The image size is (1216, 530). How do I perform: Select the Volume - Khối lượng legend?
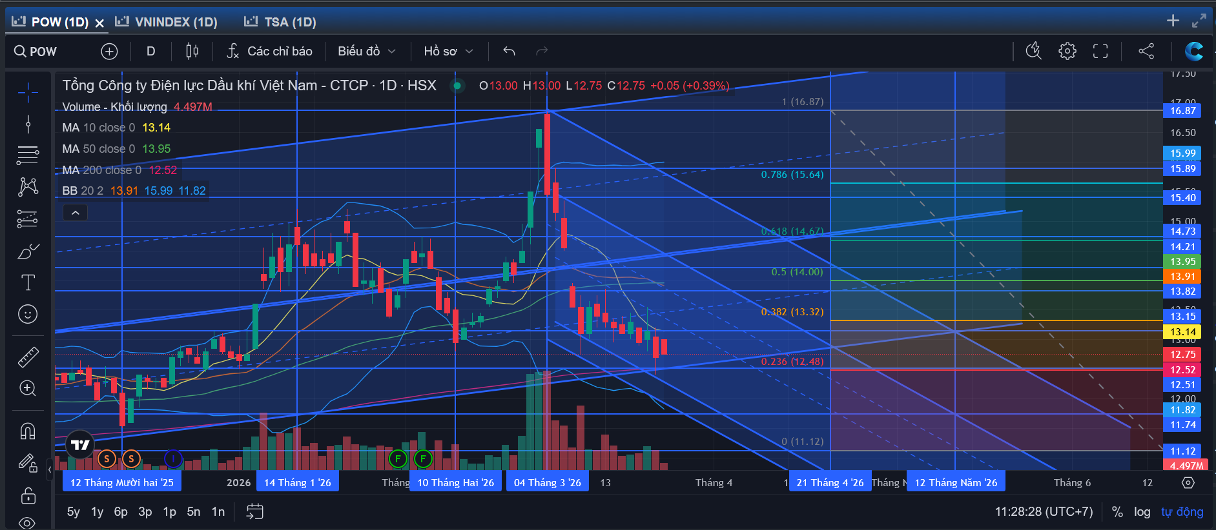[x=137, y=107]
